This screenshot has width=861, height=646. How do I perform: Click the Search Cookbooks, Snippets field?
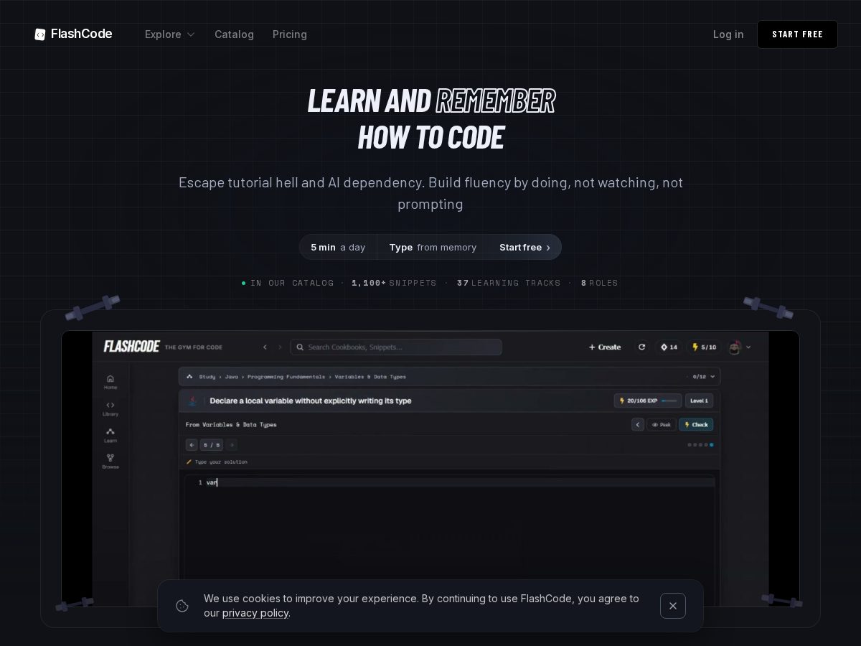point(396,347)
